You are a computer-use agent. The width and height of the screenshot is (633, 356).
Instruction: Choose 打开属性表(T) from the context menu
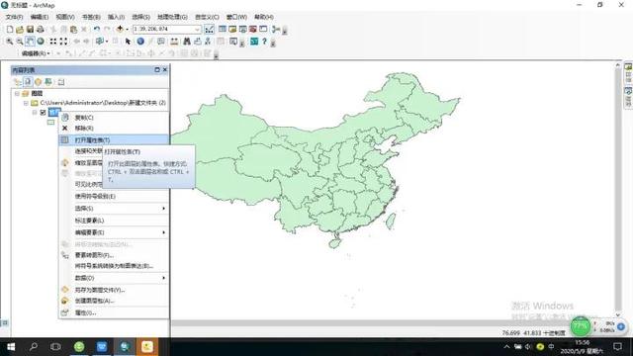pos(114,140)
